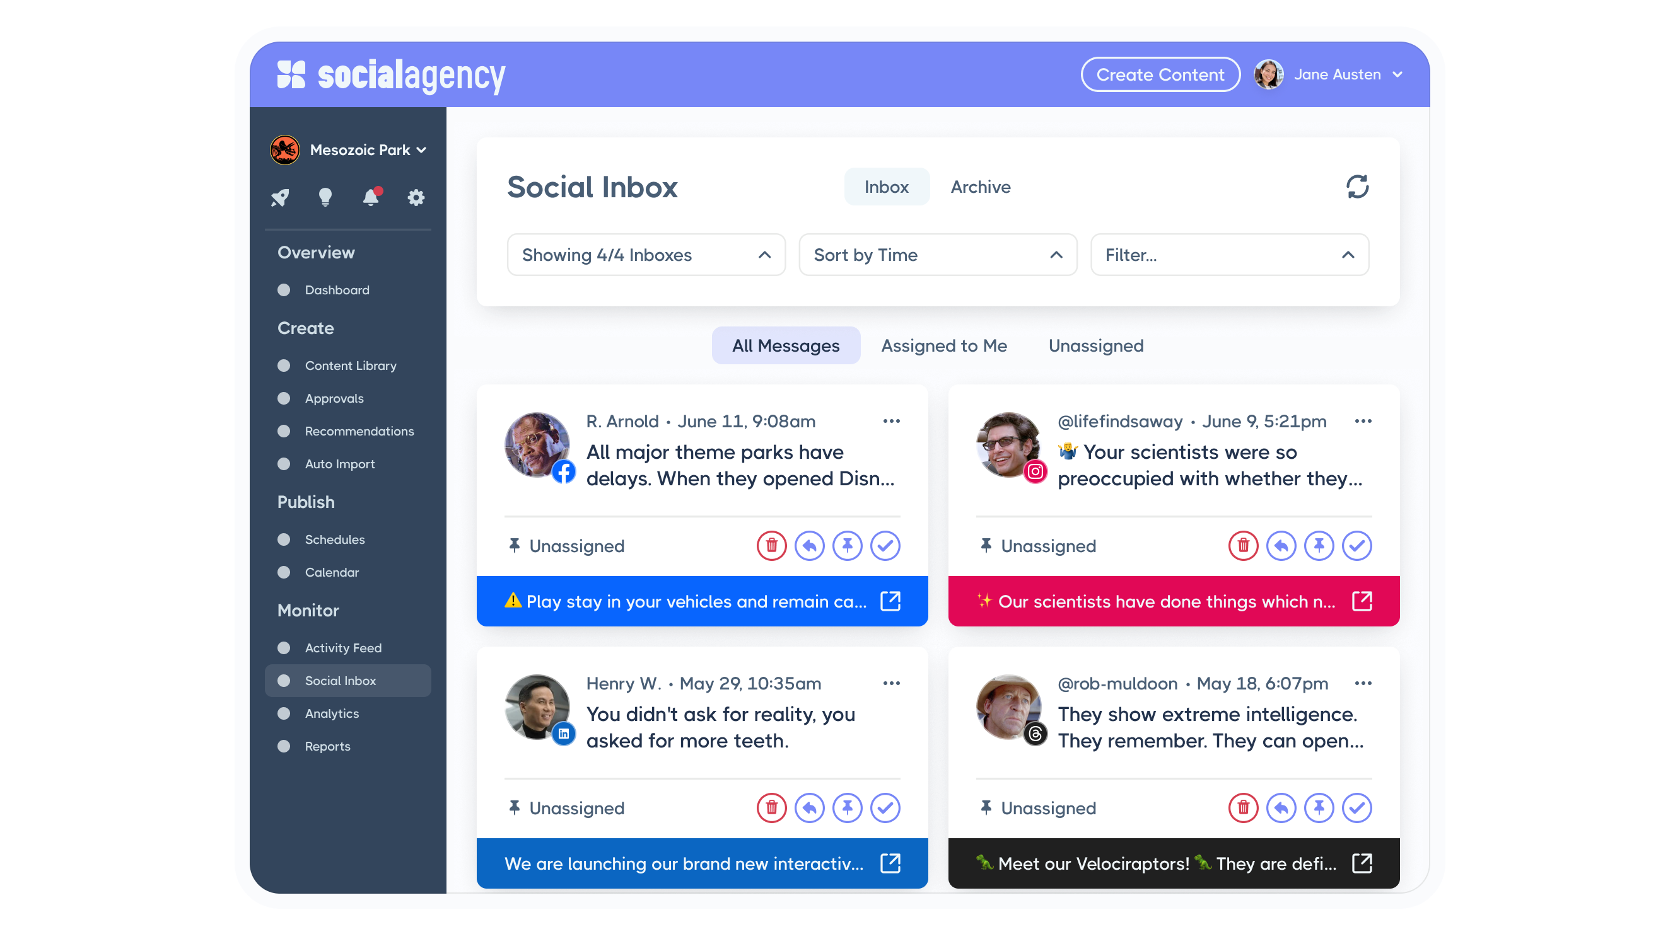Open the Sort by Time dropdown
The width and height of the screenshot is (1680, 934).
937,255
